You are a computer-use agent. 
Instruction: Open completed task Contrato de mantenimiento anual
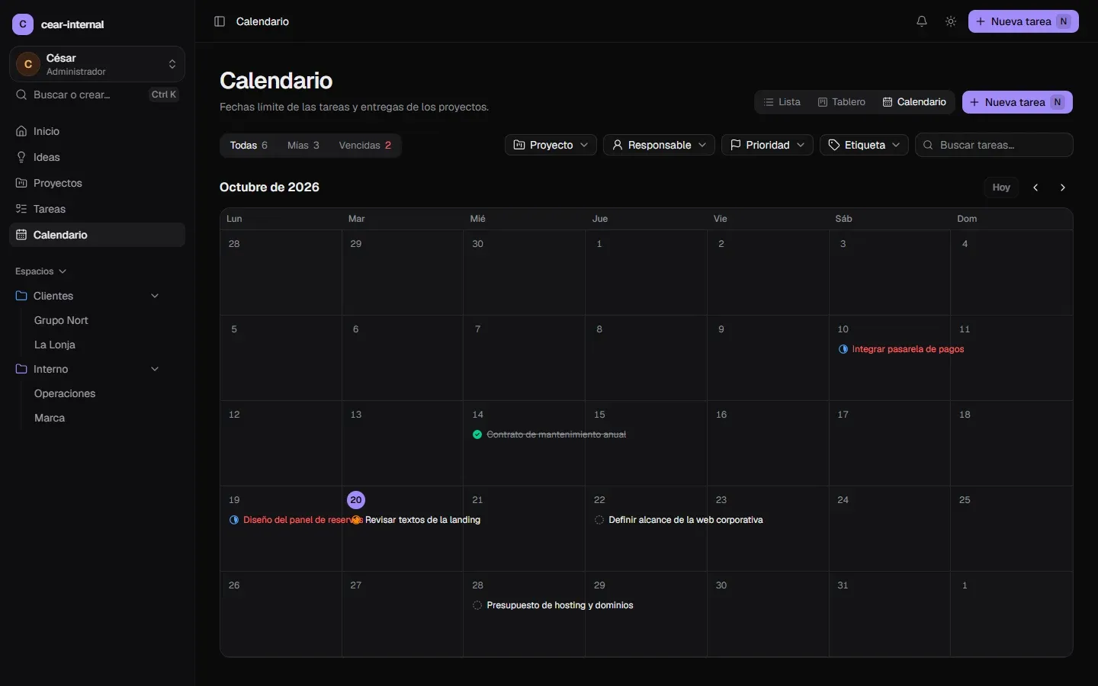click(x=549, y=434)
